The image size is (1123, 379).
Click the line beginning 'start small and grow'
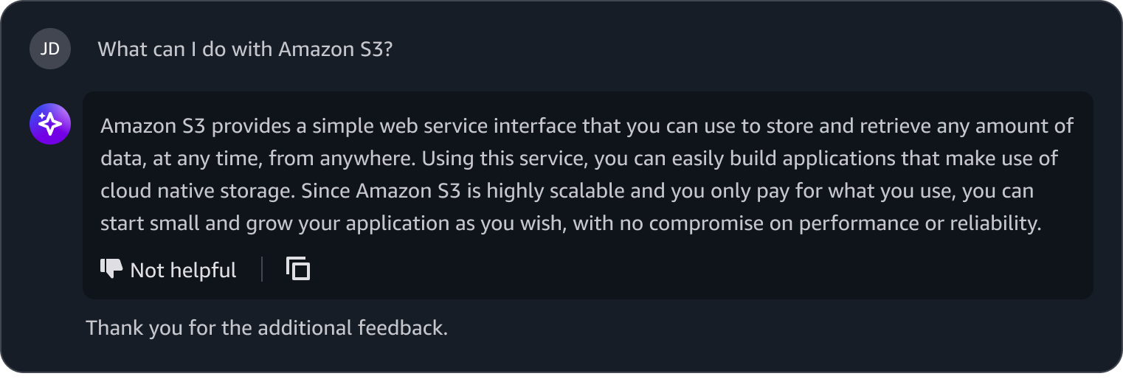pyautogui.click(x=571, y=223)
